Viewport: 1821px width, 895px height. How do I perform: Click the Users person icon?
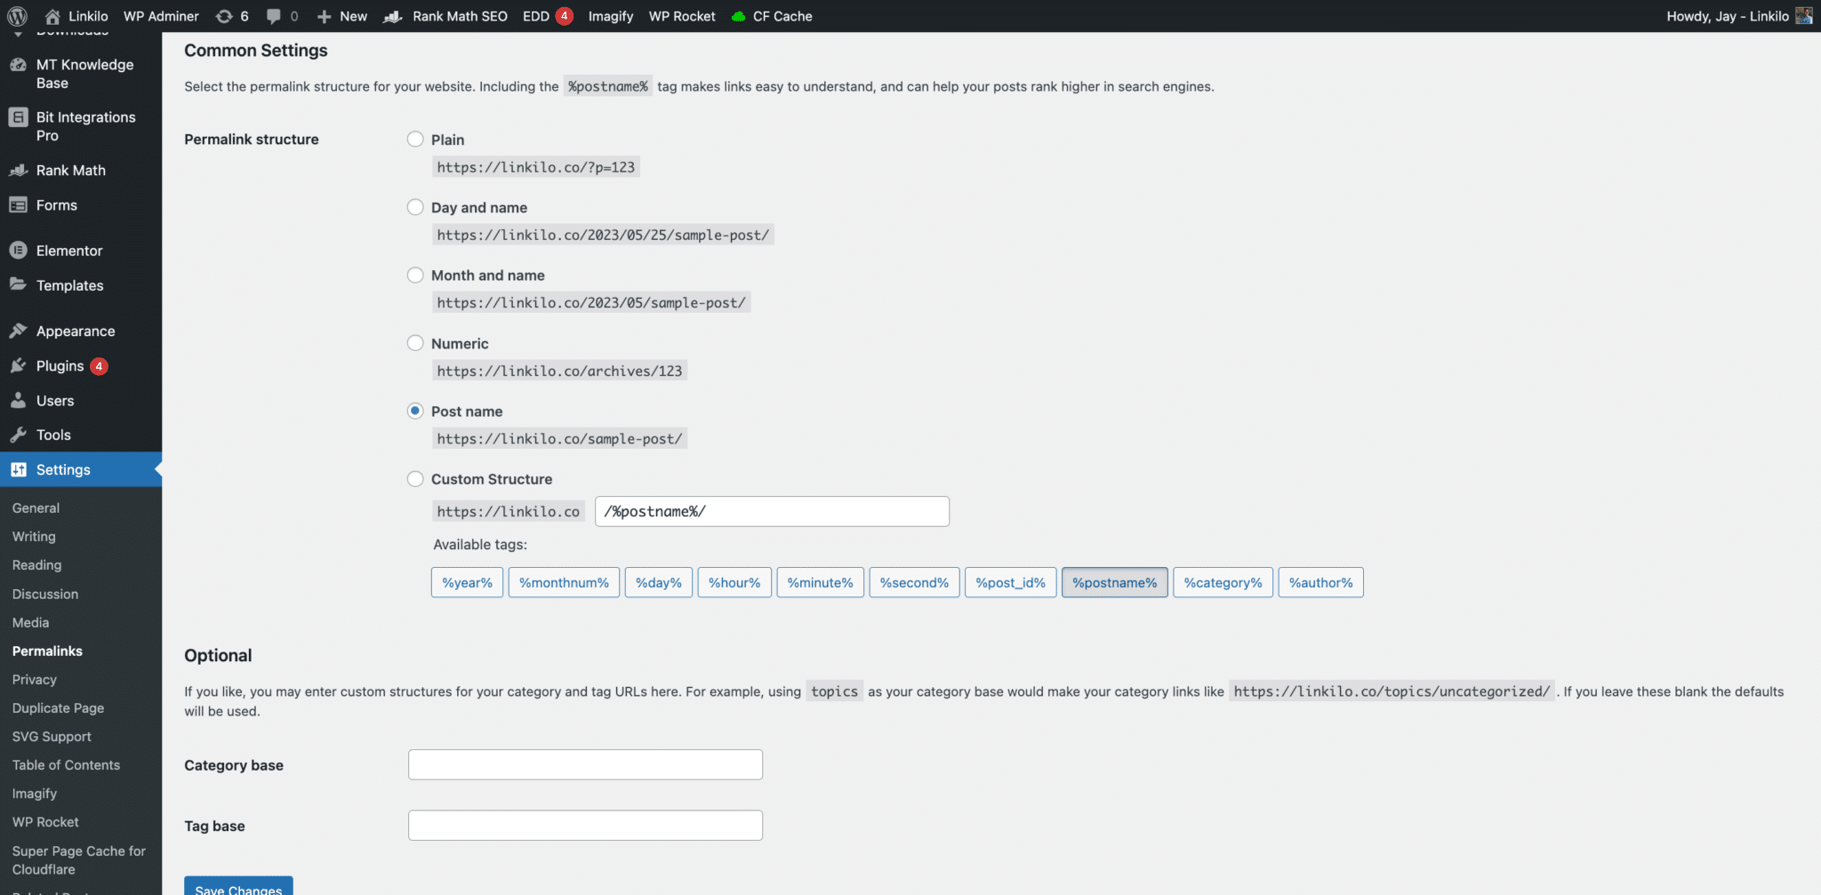click(x=18, y=400)
